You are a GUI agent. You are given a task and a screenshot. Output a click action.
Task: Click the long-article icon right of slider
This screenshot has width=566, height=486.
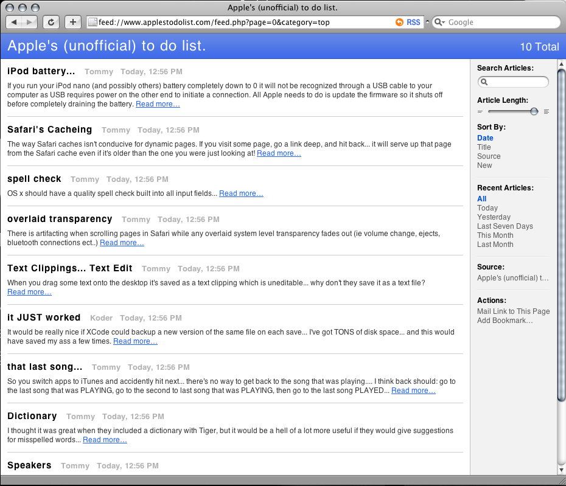click(x=547, y=111)
